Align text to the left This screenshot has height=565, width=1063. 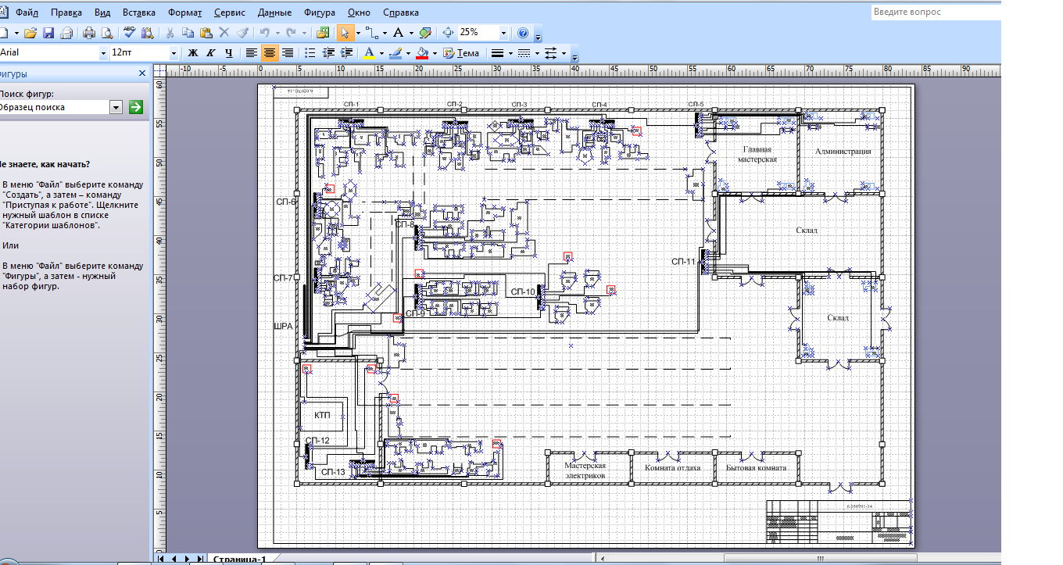coord(251,53)
